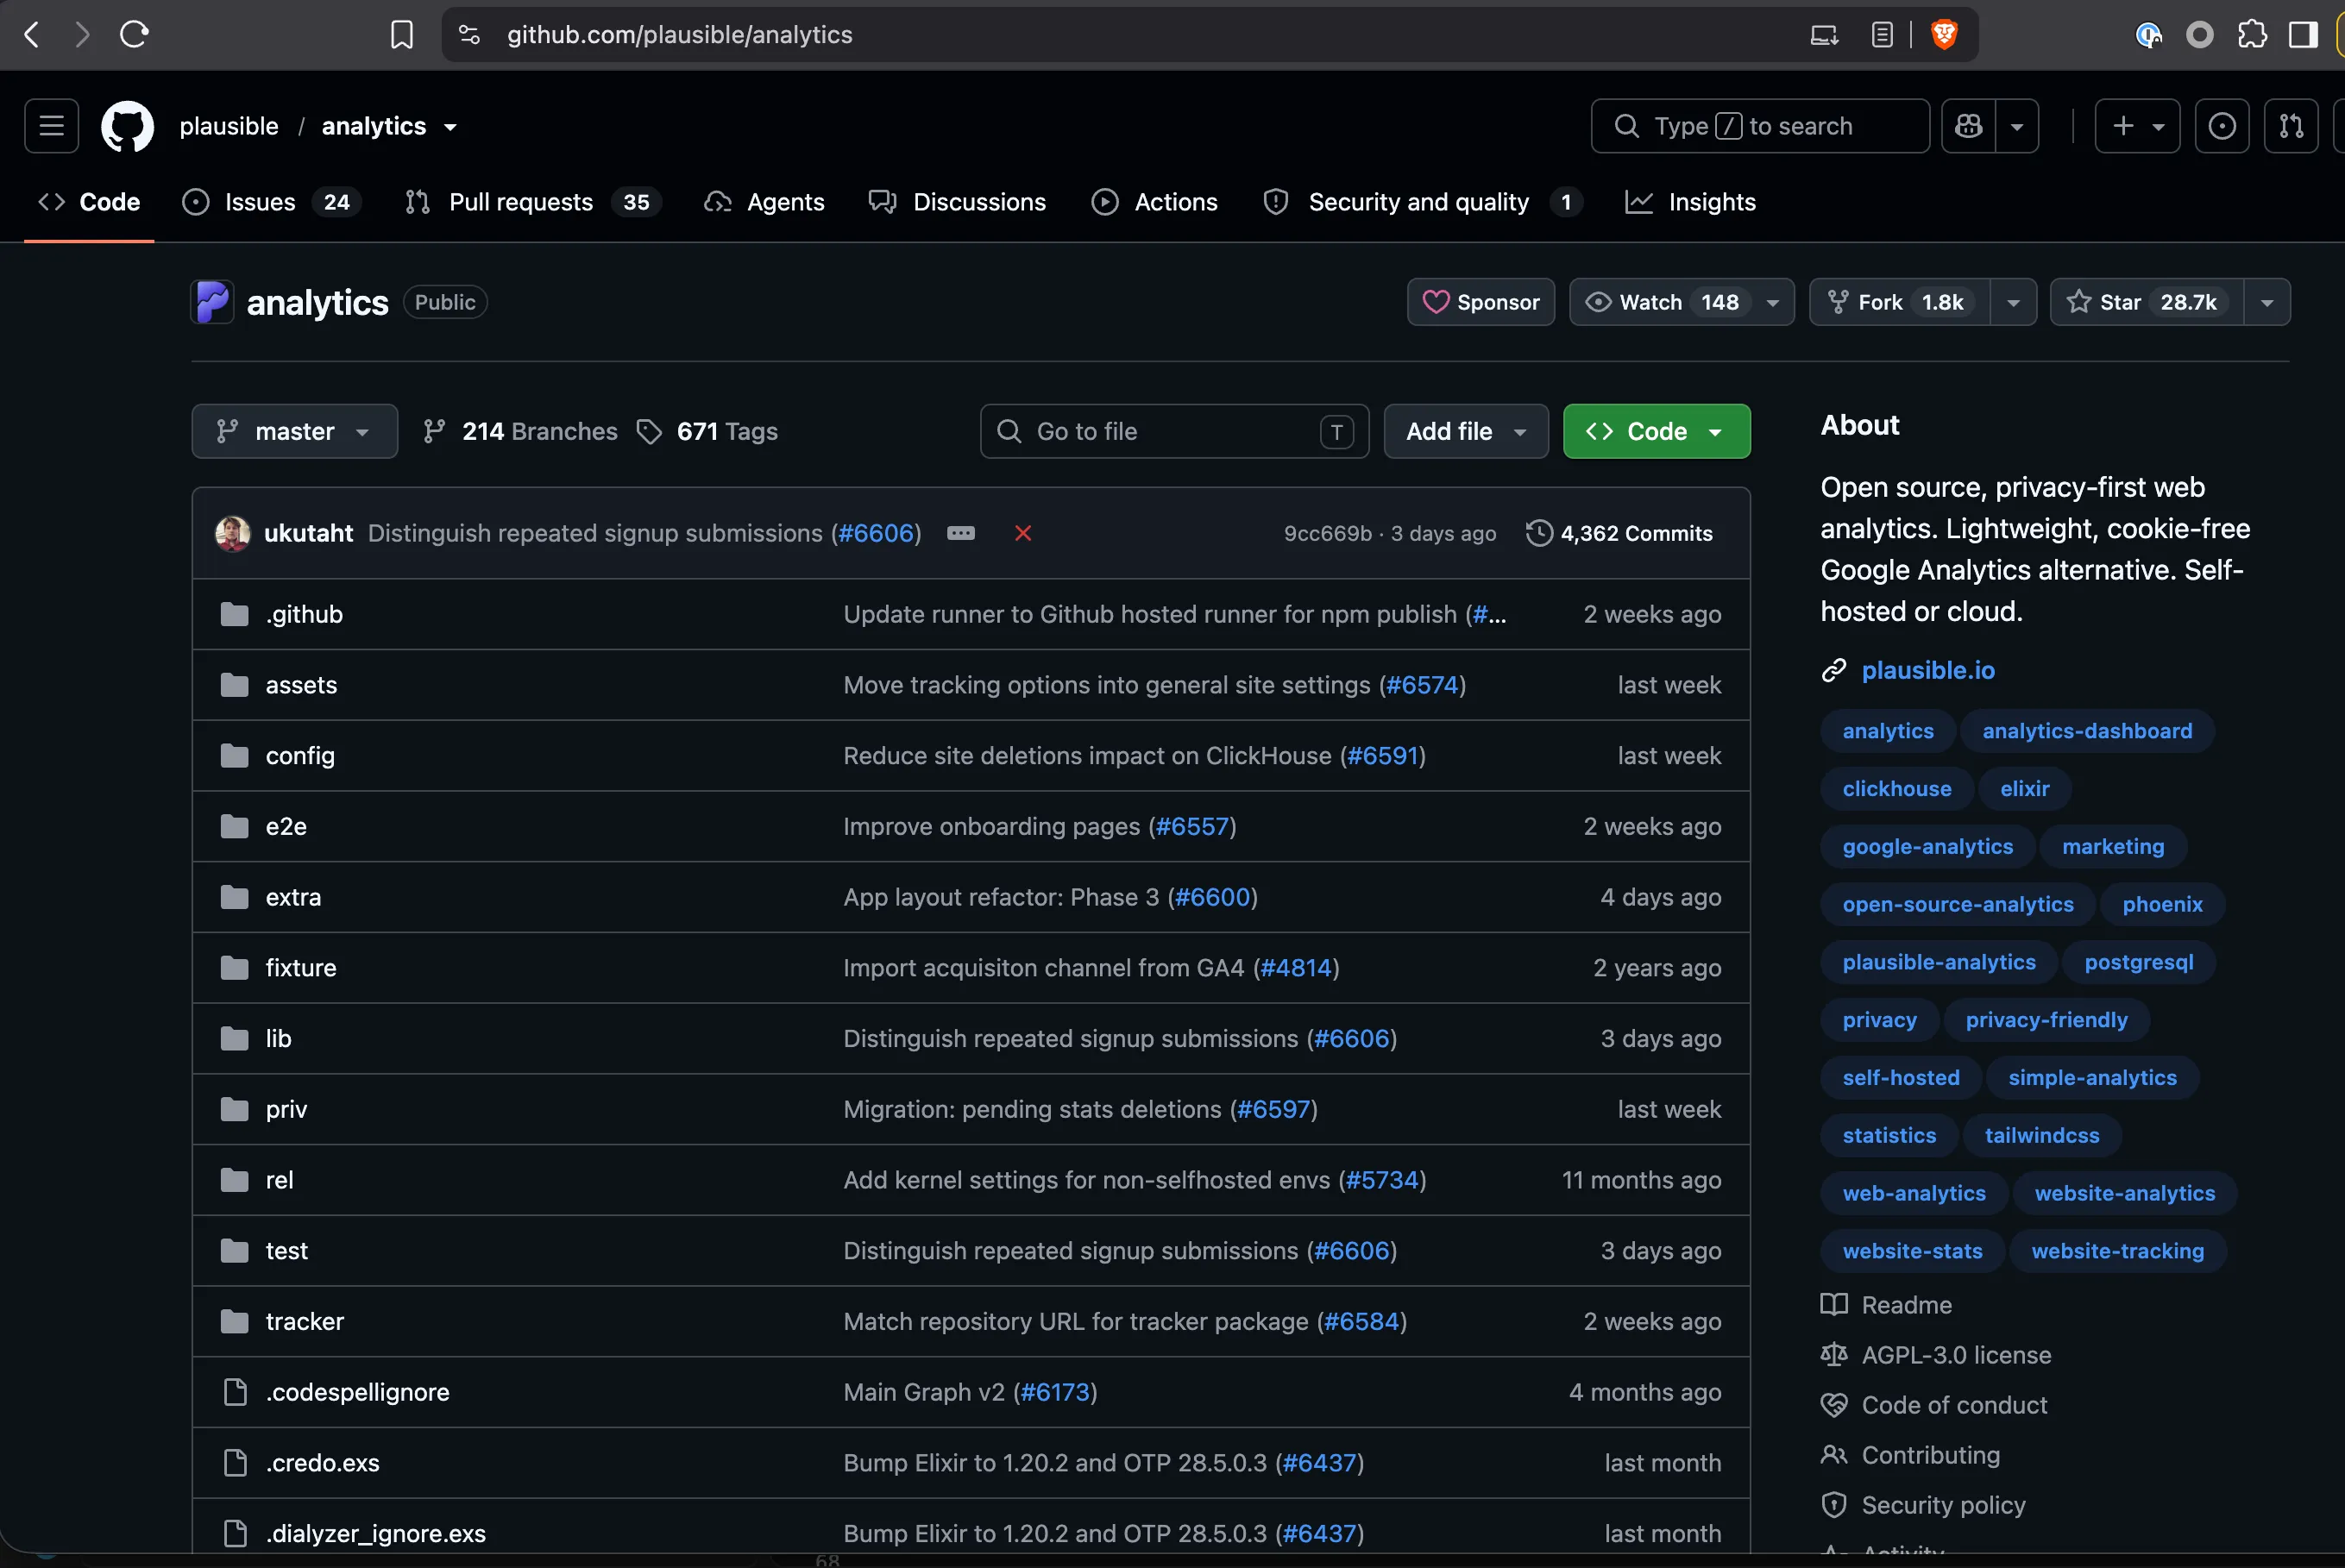Click the plausible repository logo
Viewport: 2345px width, 1568px height.
tap(212, 302)
